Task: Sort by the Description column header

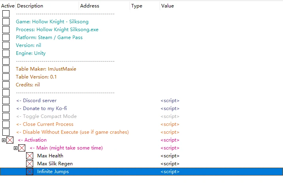Action: (x=47, y=6)
